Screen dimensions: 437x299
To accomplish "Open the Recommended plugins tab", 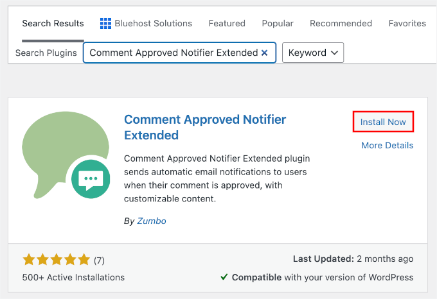I will tap(341, 23).
